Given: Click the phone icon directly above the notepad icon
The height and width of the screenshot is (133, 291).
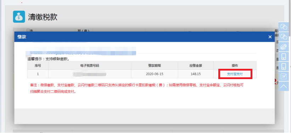Looking at the screenshot, I should (284, 66).
